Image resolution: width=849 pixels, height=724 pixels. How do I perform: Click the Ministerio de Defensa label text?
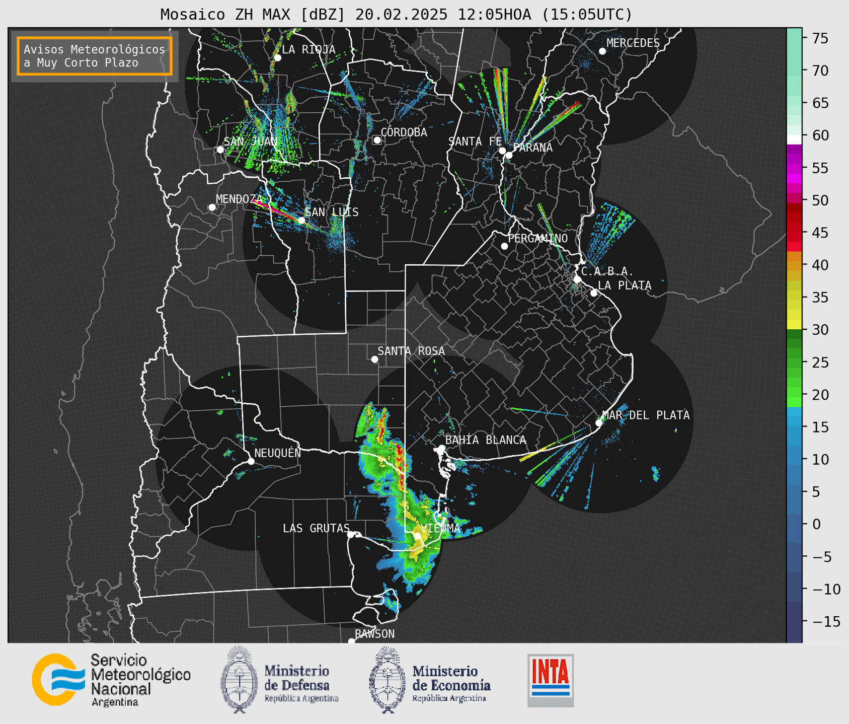[301, 684]
